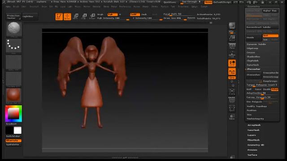Toggle the Zsub mode button
The image size is (287, 161).
point(144,14)
